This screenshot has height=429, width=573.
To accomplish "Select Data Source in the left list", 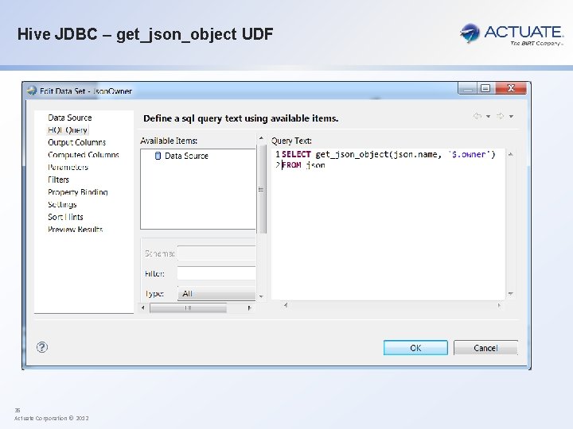I will coord(70,118).
